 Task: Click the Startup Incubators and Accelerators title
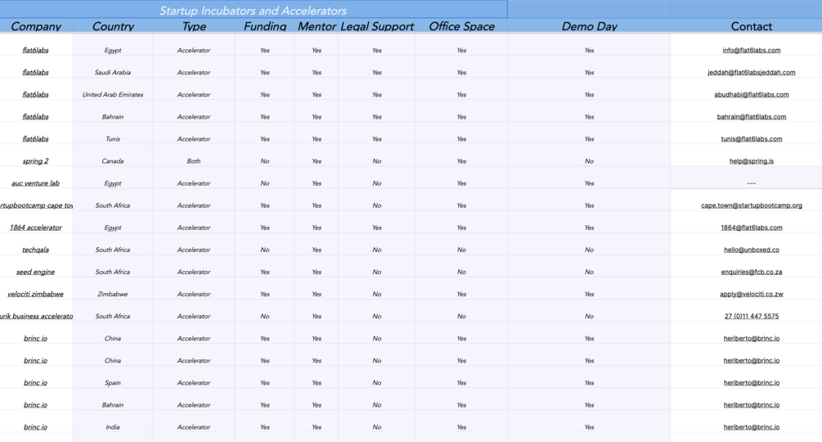[253, 11]
